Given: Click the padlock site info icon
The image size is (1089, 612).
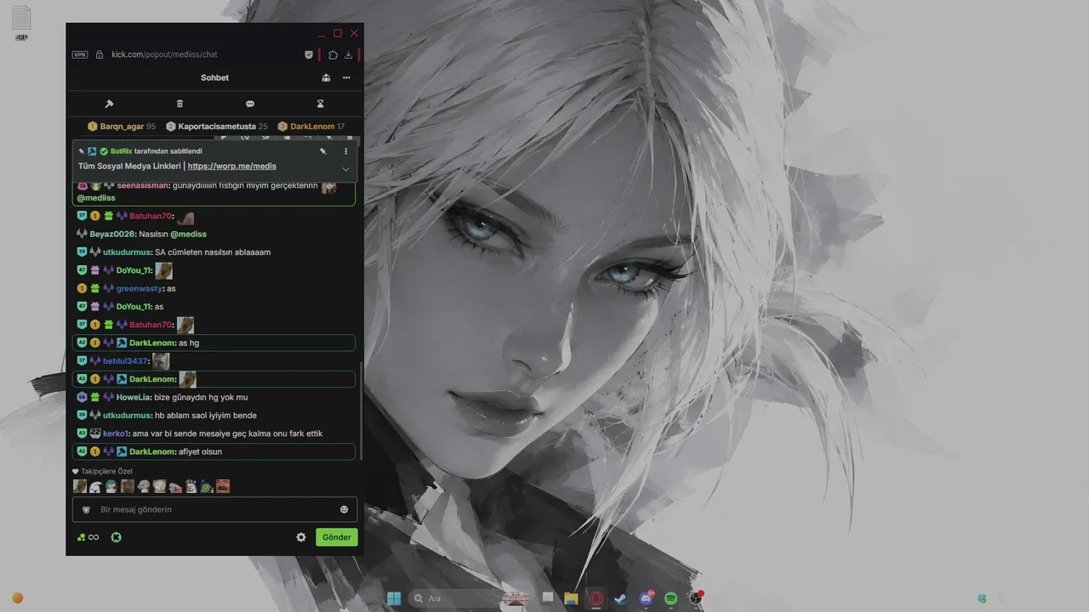Looking at the screenshot, I should [x=100, y=54].
